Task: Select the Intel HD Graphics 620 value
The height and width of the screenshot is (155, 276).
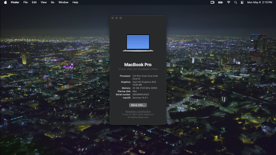Action: [x=144, y=83]
